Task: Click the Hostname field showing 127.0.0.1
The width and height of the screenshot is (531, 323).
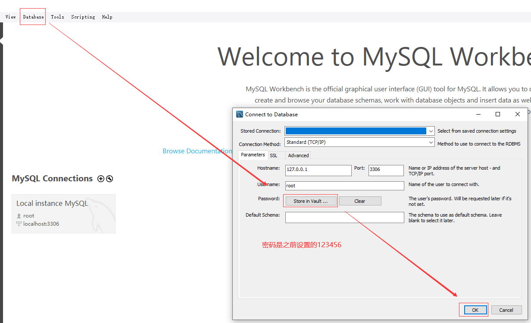Action: point(319,170)
